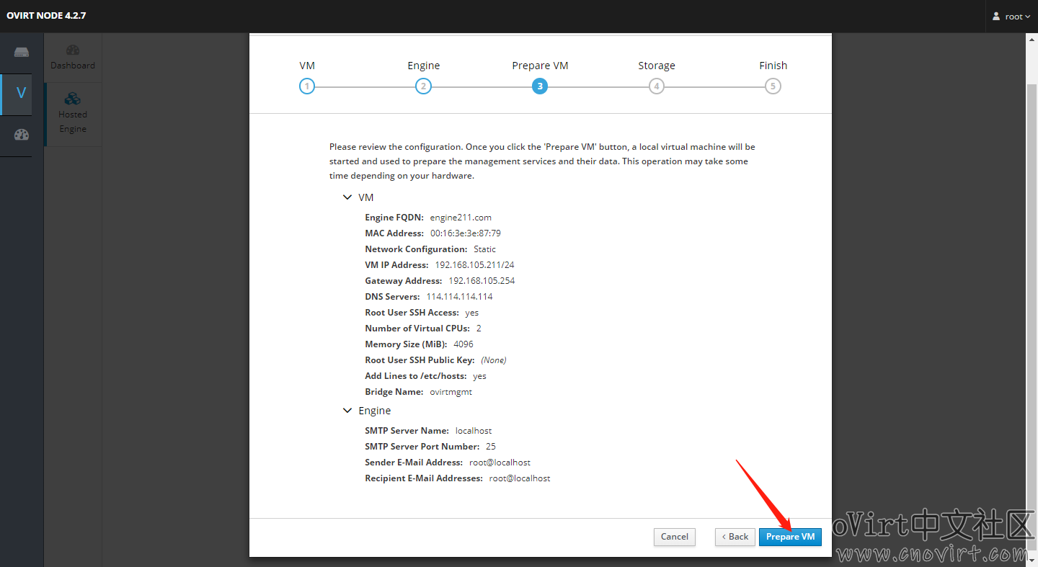Collapse the Engine section chevron
This screenshot has height=567, width=1038.
pos(348,411)
